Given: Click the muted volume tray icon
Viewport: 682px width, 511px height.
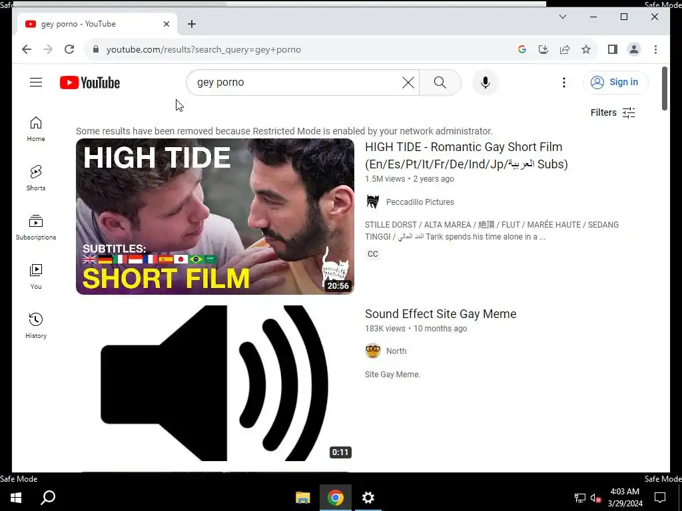Looking at the screenshot, I should [596, 498].
